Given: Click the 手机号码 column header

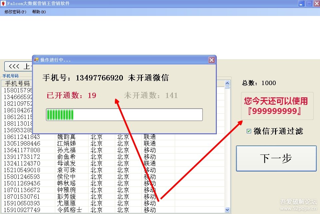Looking at the screenshot, I should click(18, 83).
